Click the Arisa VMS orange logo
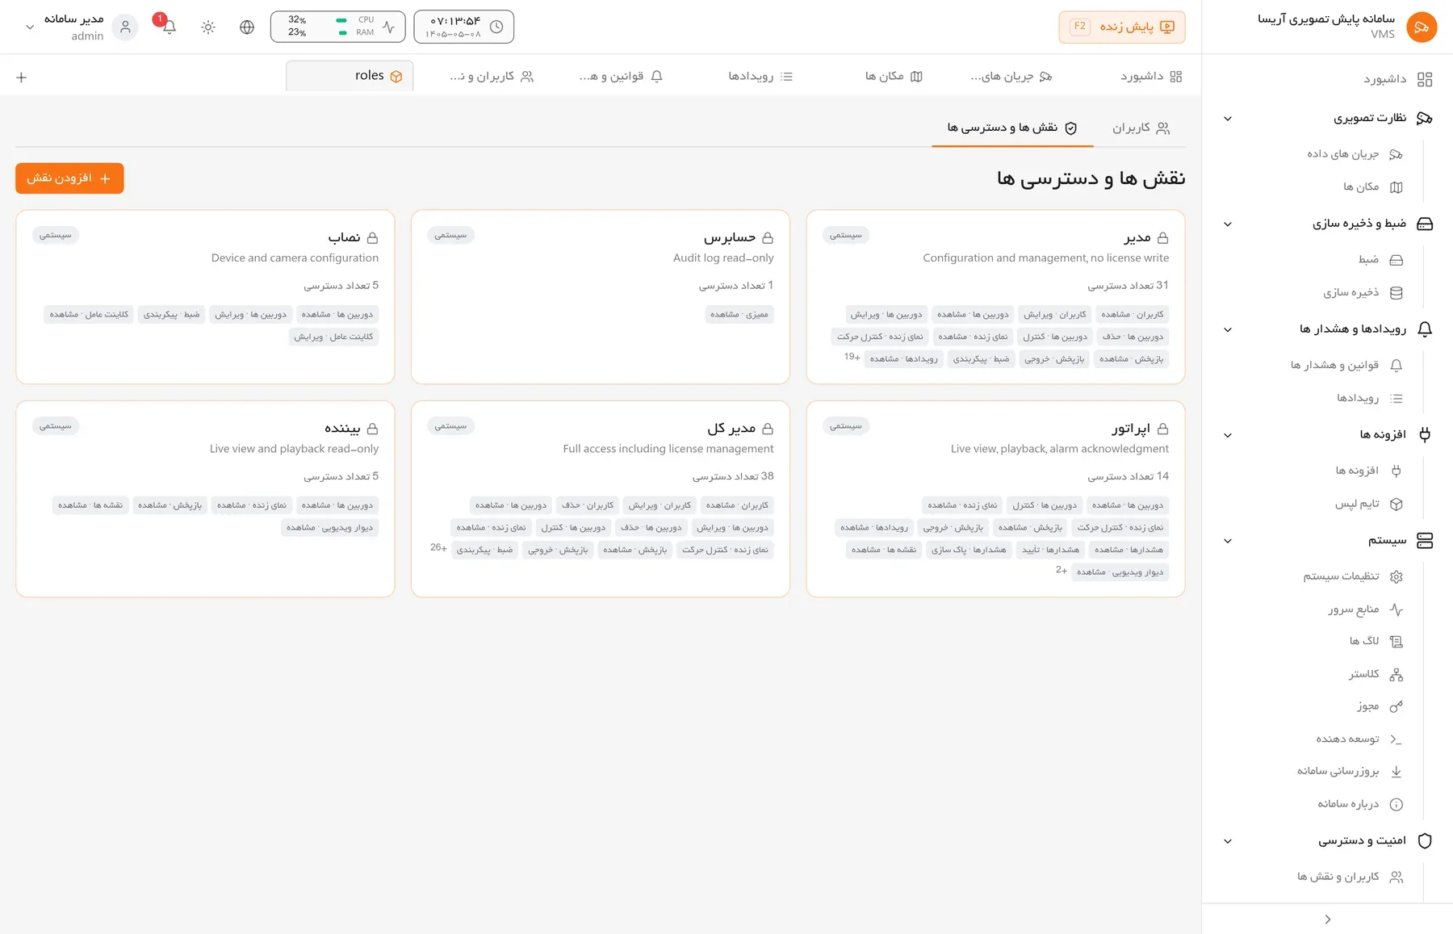 (1422, 27)
